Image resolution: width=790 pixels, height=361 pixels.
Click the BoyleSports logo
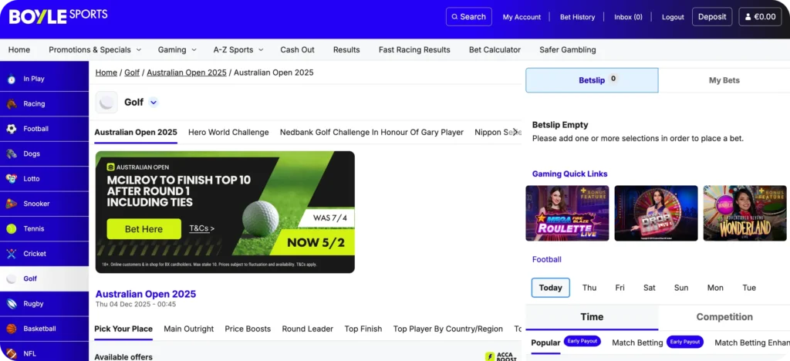59,17
